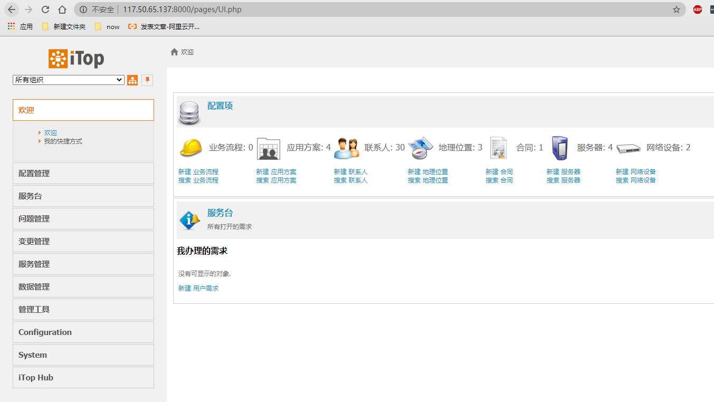
Task: Expand the 配置管理 sidebar section
Action: click(x=83, y=173)
